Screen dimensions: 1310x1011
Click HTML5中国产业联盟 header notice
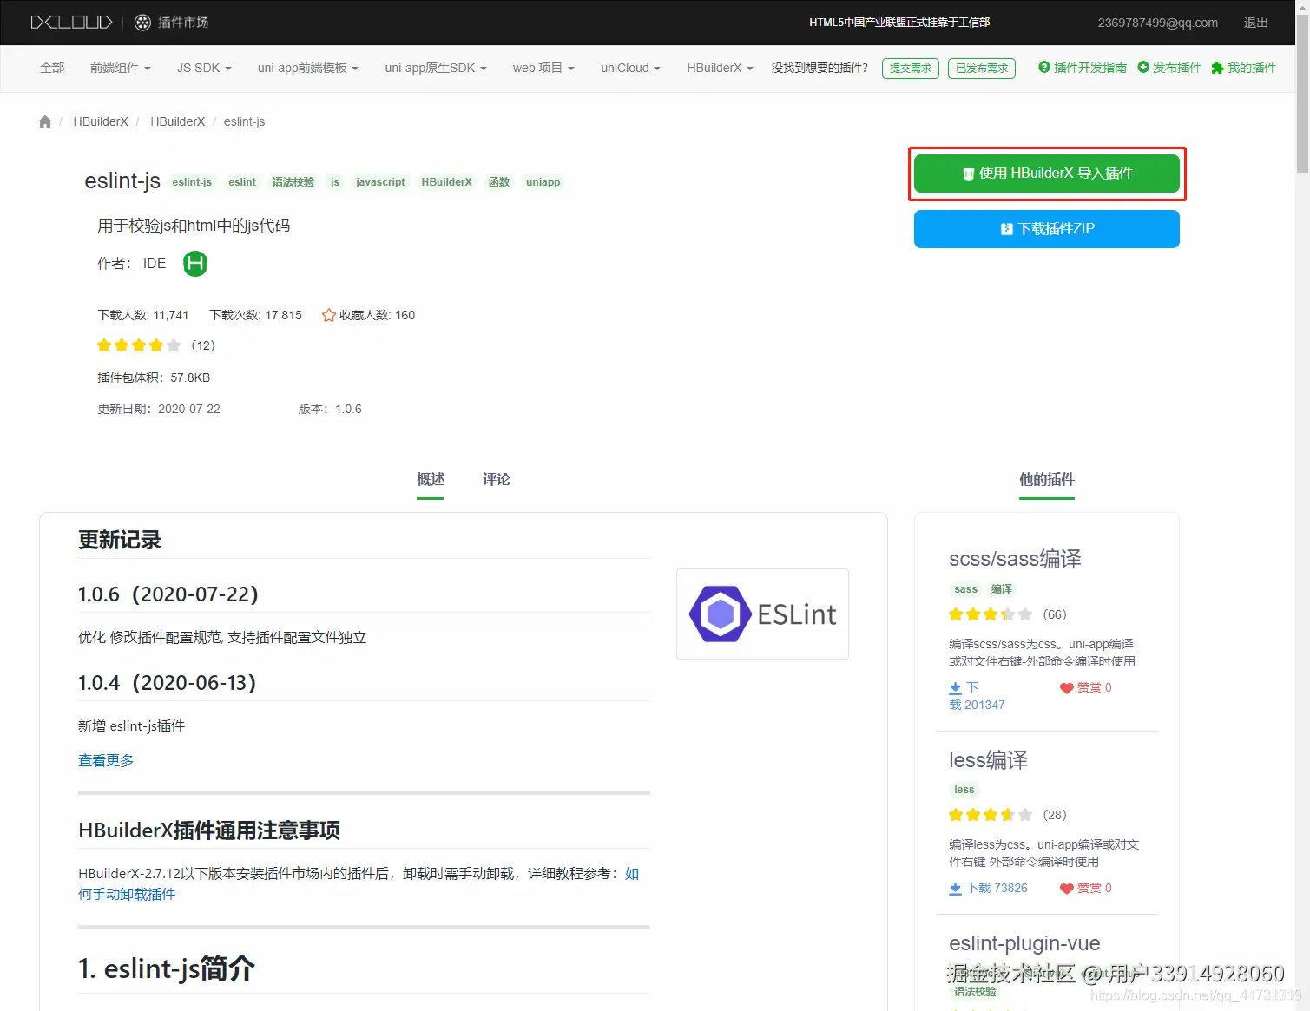click(x=899, y=23)
